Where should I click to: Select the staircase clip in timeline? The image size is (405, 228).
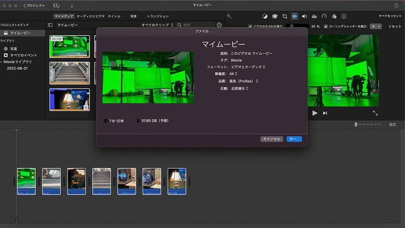click(102, 181)
